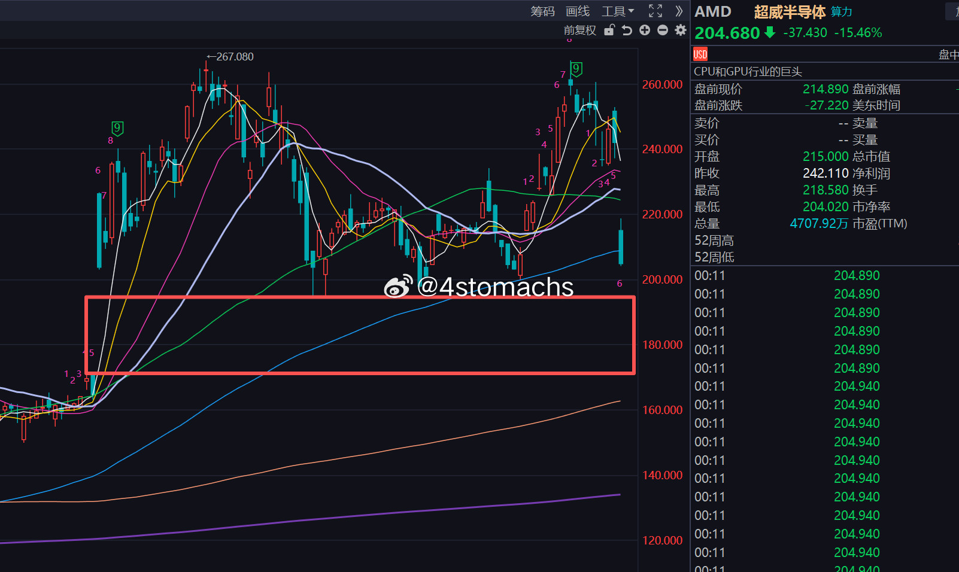This screenshot has width=959, height=572.
Task: Click the 200.000 price axis label
Action: (662, 279)
